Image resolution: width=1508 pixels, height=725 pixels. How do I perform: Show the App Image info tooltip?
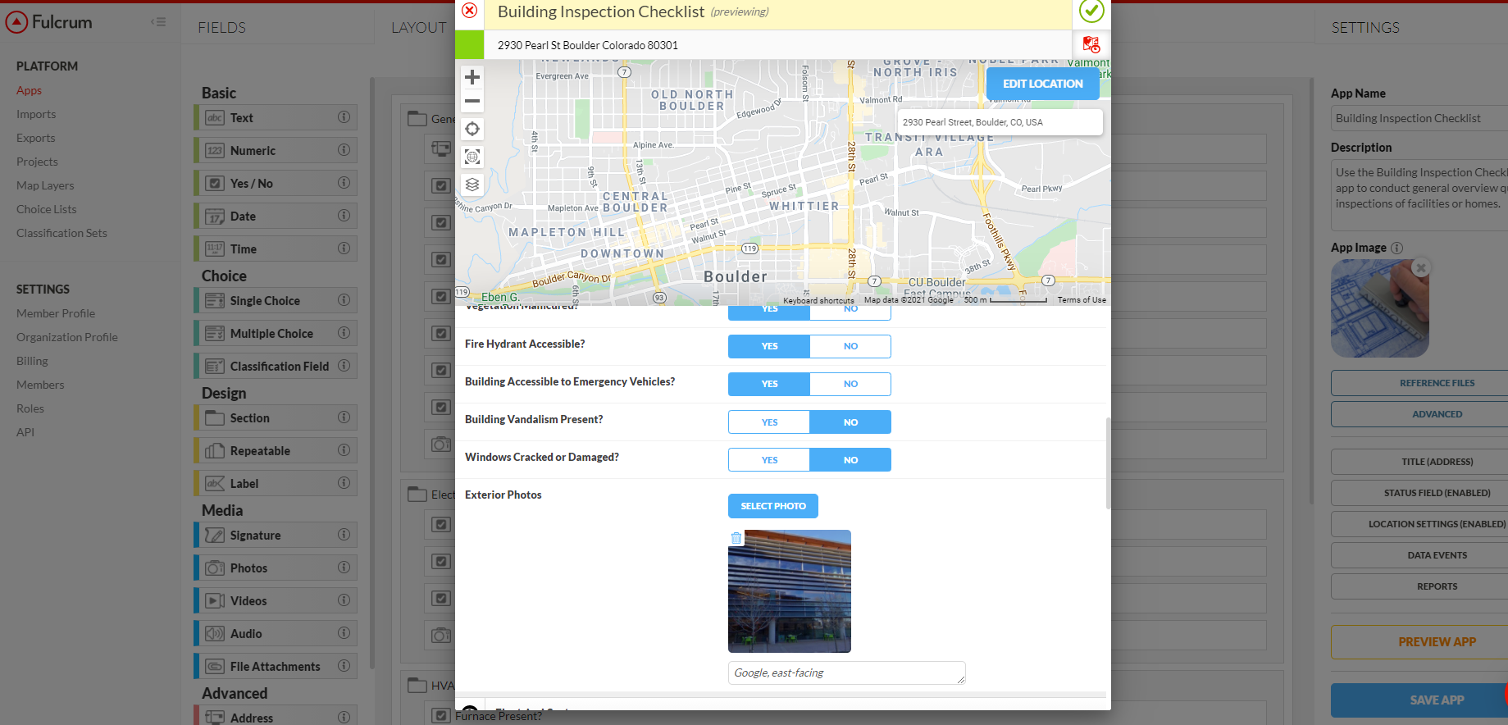(x=1397, y=248)
